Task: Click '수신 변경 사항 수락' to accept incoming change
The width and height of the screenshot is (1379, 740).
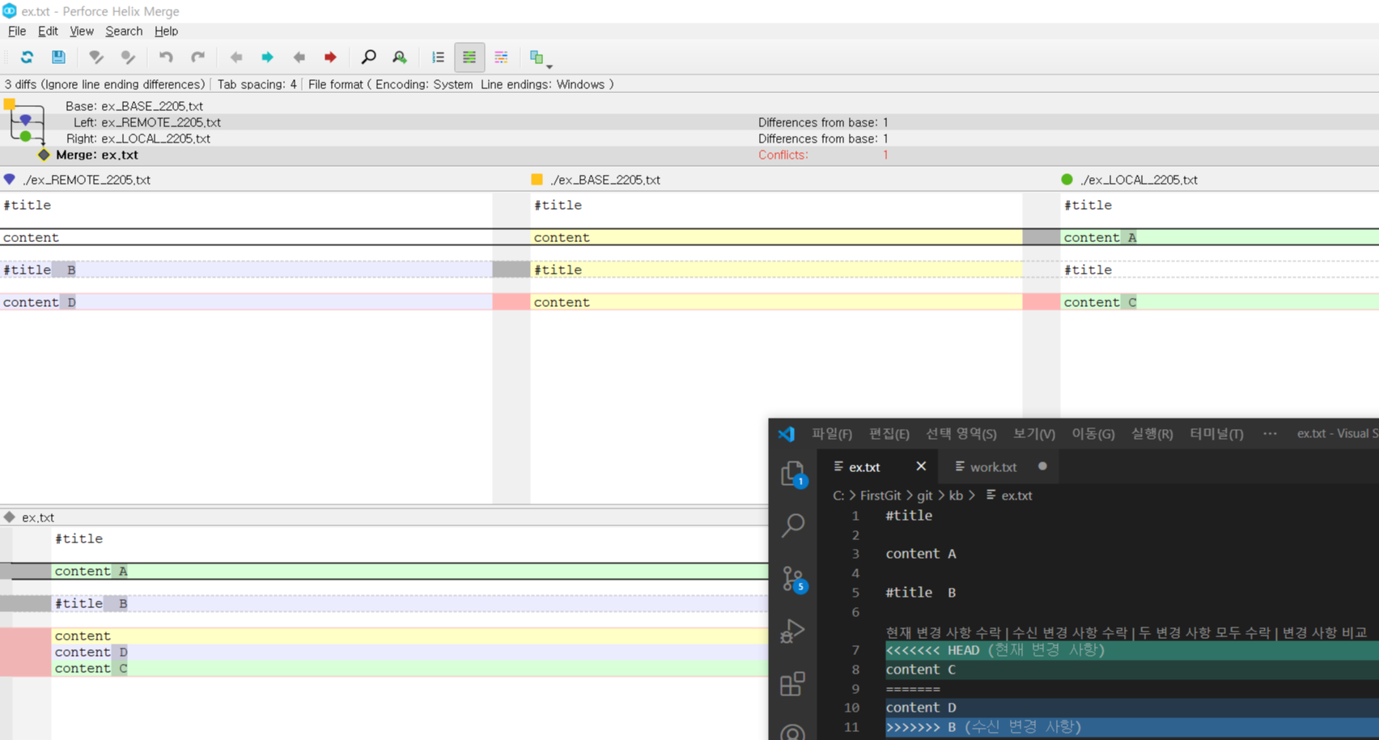Action: point(1070,632)
